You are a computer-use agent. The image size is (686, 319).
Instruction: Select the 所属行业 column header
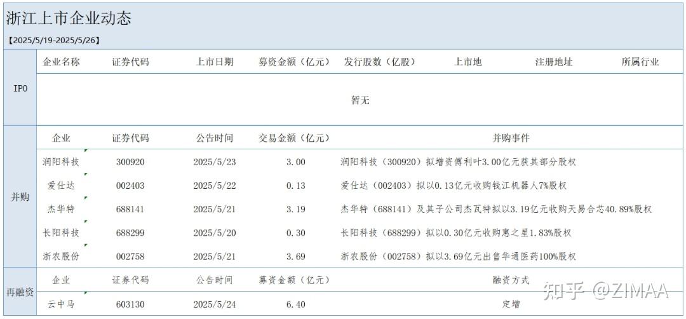click(x=640, y=62)
